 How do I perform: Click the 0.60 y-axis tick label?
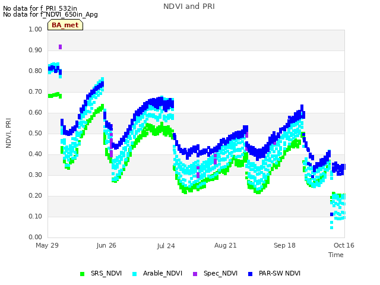pyautogui.click(x=36, y=112)
